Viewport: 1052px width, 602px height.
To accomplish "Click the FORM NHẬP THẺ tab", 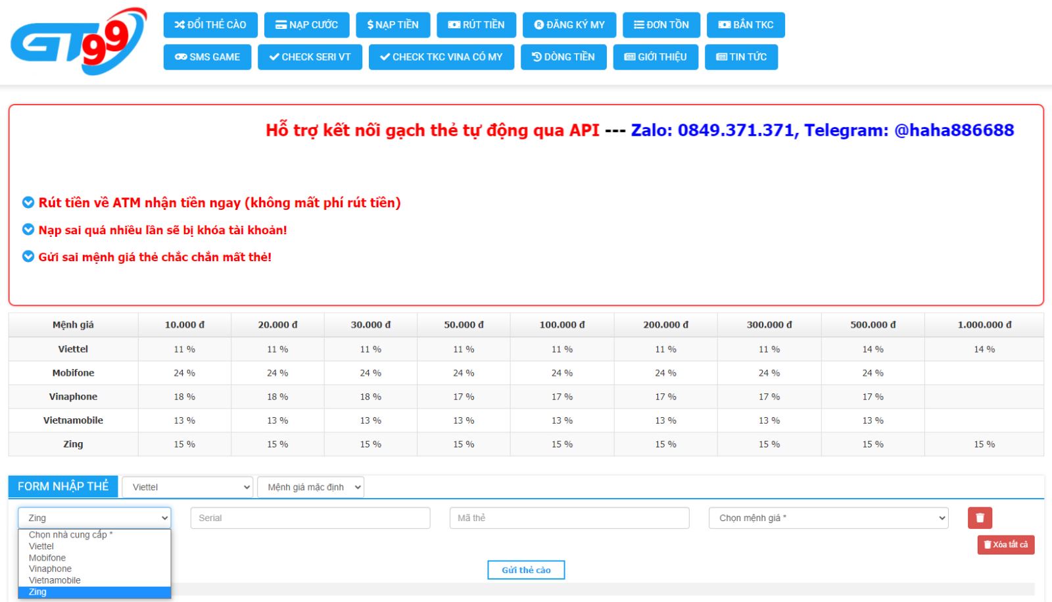I will tap(63, 486).
